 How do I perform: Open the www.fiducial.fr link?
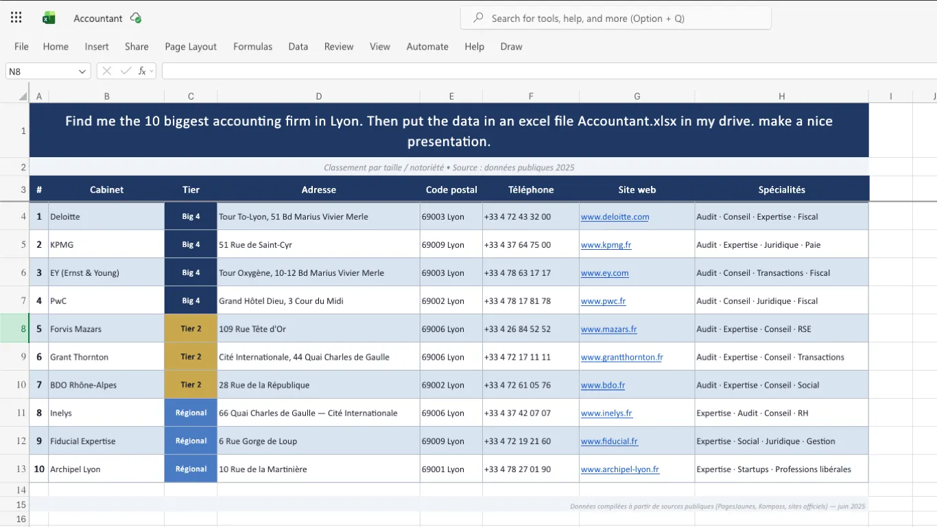point(609,442)
